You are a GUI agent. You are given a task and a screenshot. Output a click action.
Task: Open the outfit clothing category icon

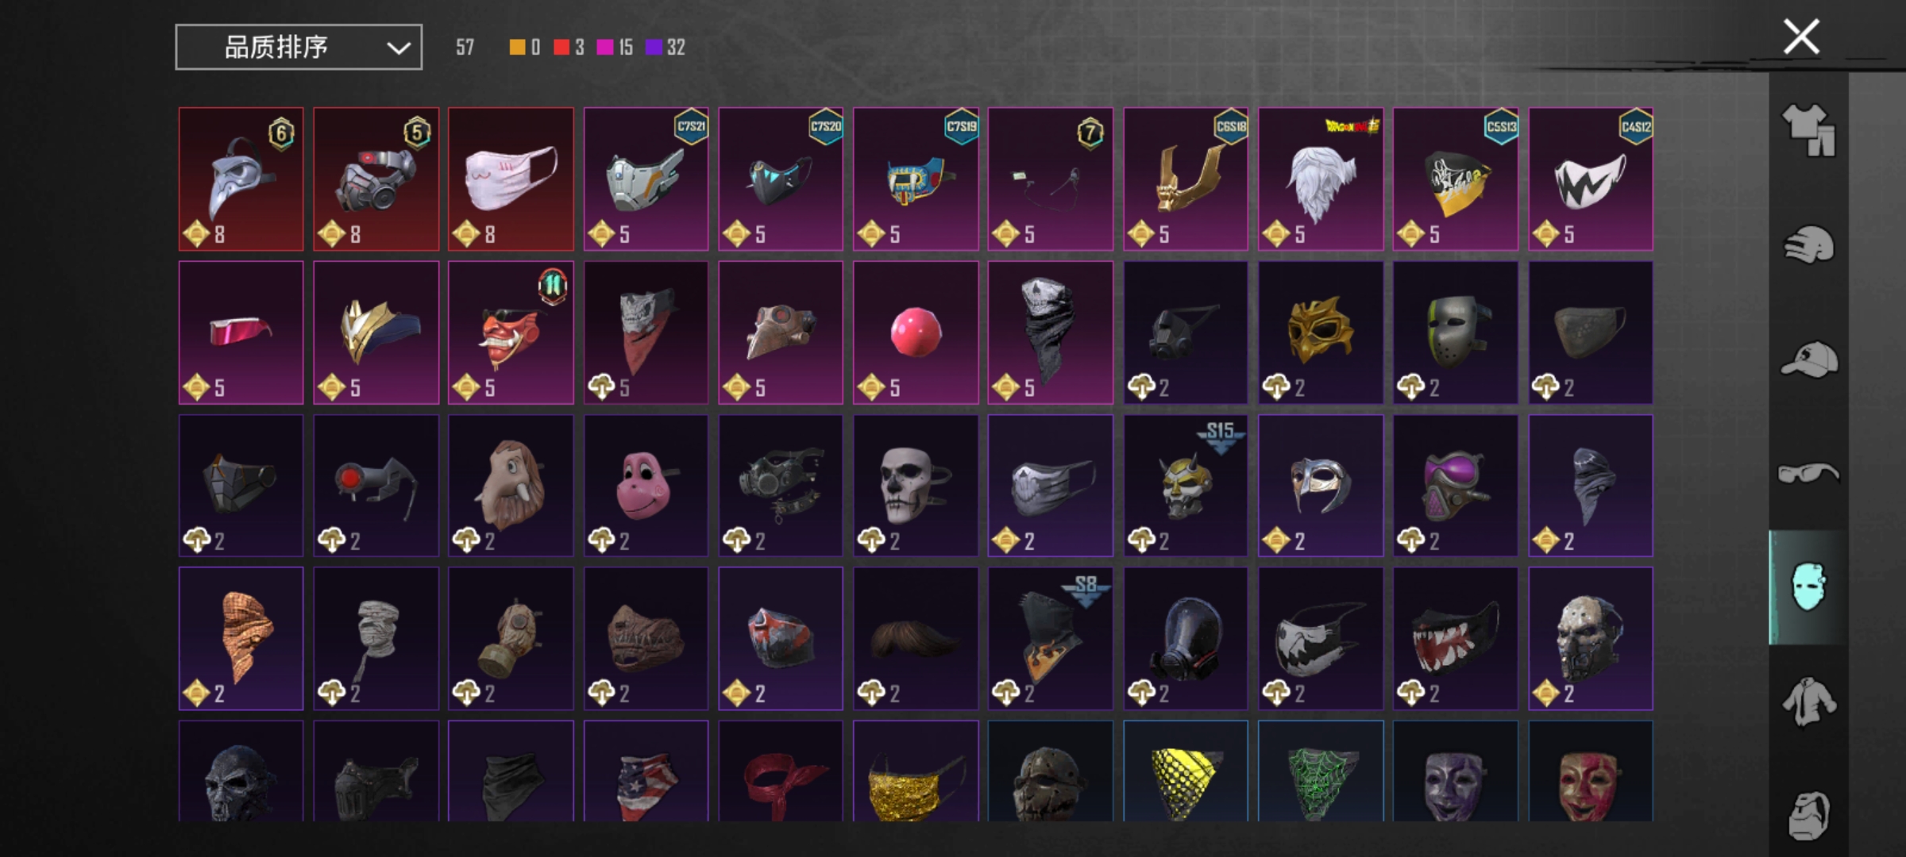(1808, 131)
